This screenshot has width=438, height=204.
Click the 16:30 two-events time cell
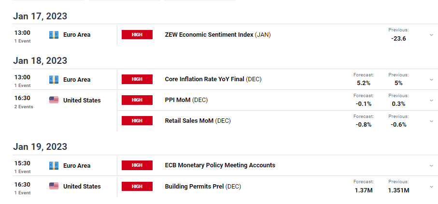pyautogui.click(x=24, y=102)
